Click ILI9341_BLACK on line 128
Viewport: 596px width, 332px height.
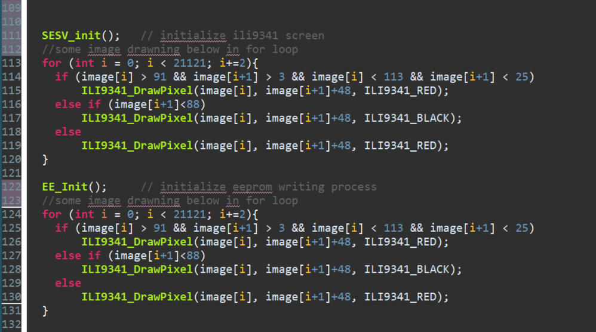pyautogui.click(x=407, y=269)
